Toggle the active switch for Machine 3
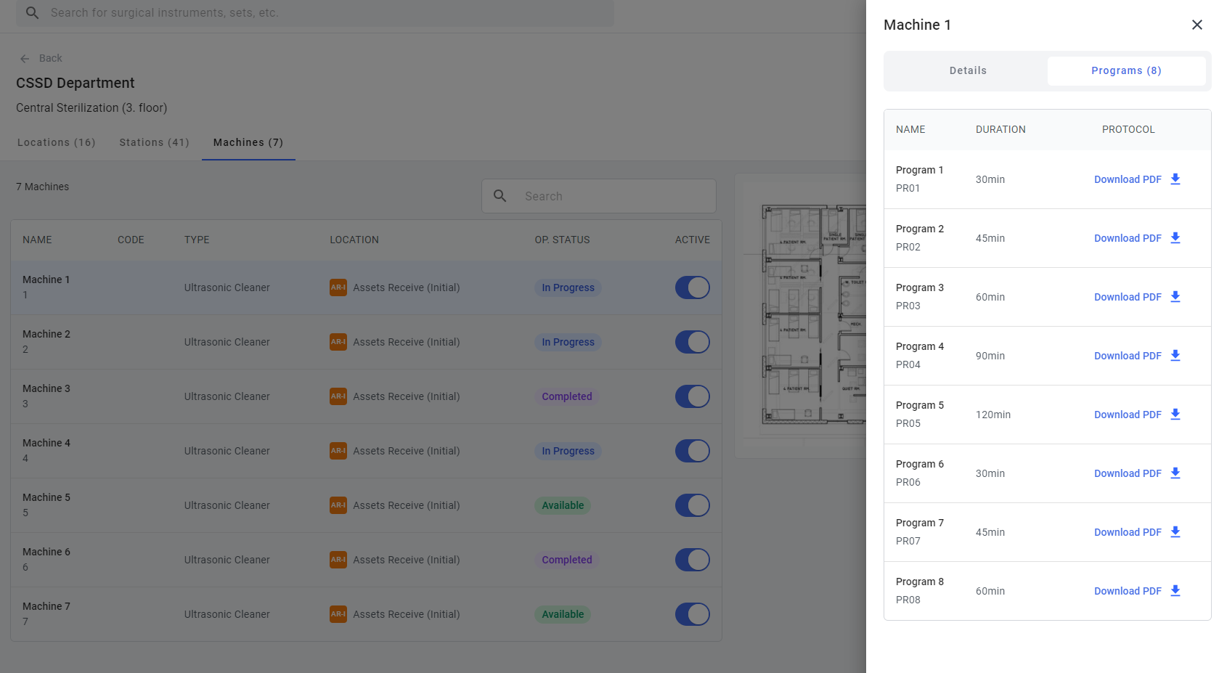 tap(693, 396)
